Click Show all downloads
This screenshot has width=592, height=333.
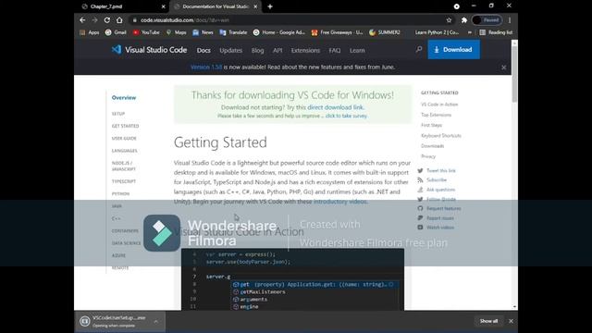(x=488, y=321)
